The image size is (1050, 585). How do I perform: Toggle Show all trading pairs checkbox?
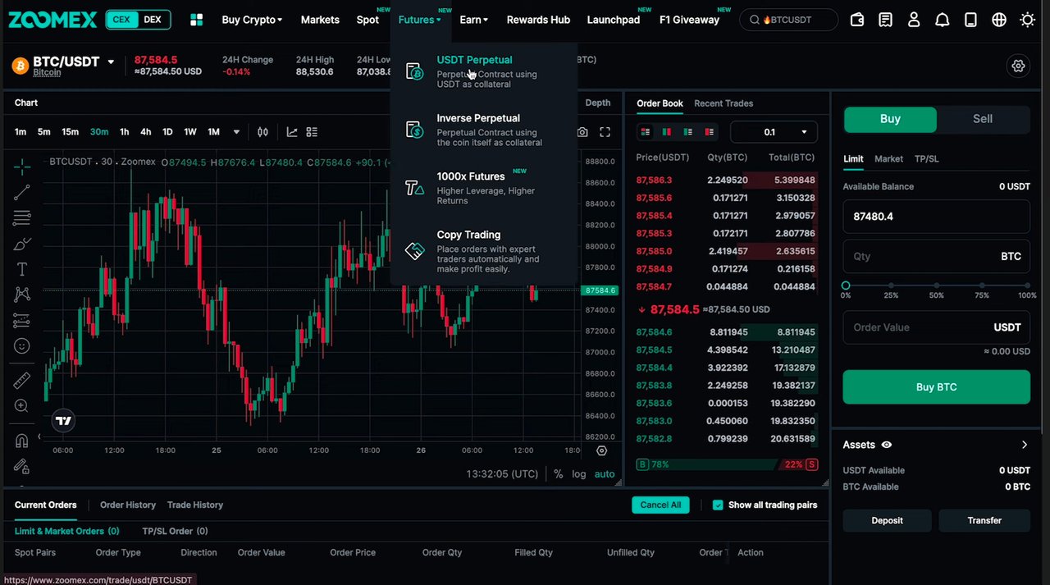point(719,505)
